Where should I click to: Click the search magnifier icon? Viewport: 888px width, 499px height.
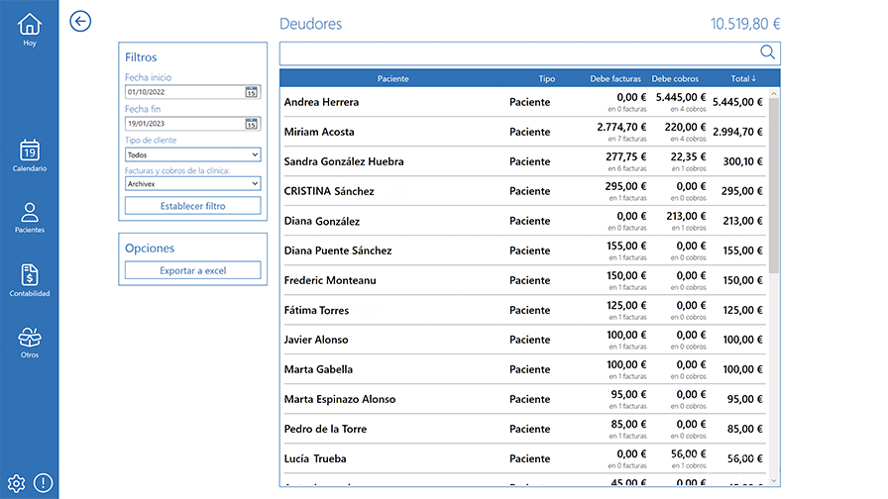click(x=767, y=52)
